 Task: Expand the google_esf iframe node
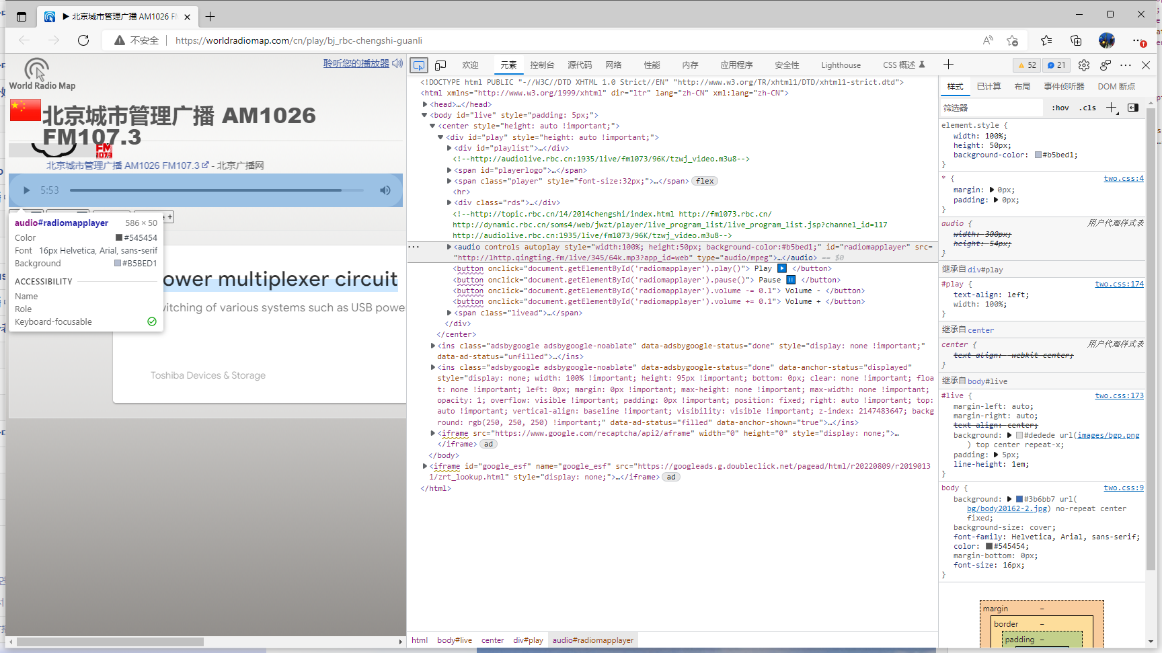[x=425, y=466]
